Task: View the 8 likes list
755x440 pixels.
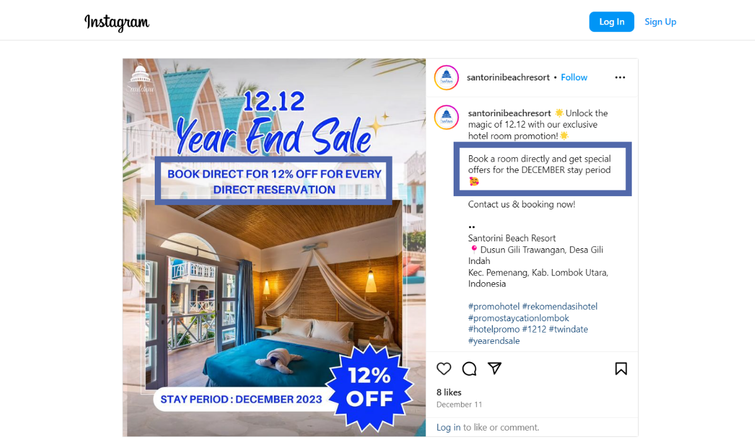Action: tap(449, 392)
